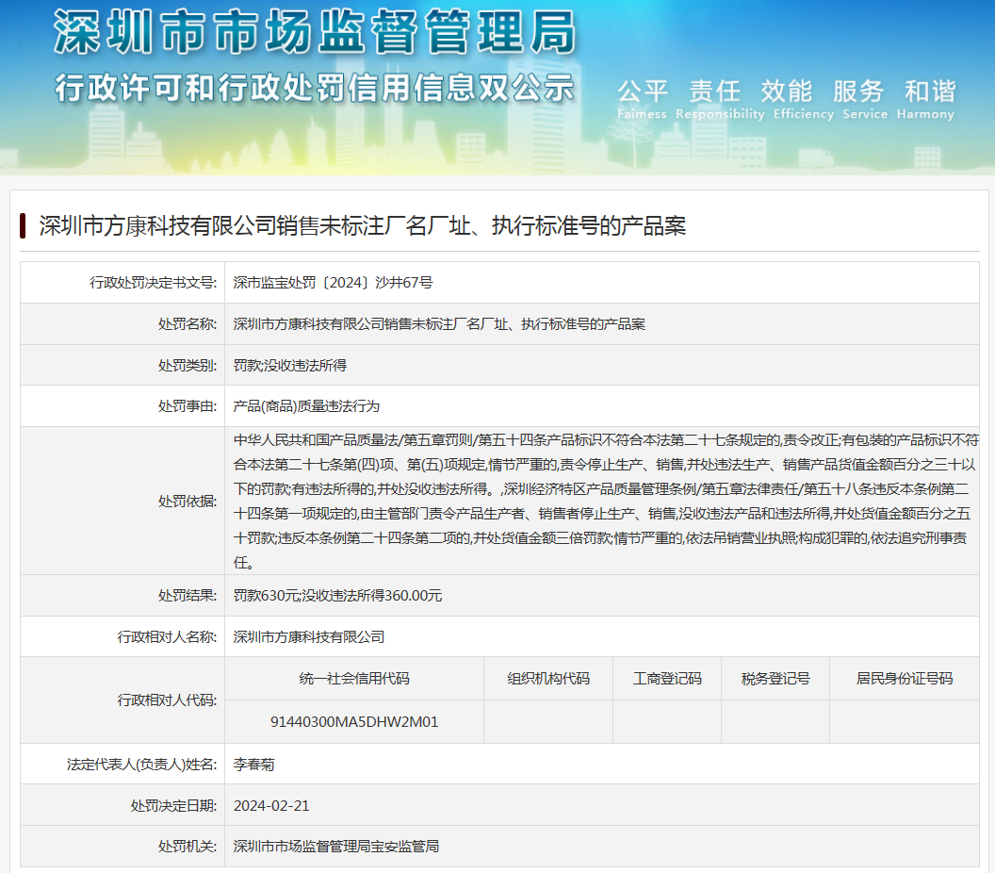Click the 处罚依据 label

(x=188, y=501)
